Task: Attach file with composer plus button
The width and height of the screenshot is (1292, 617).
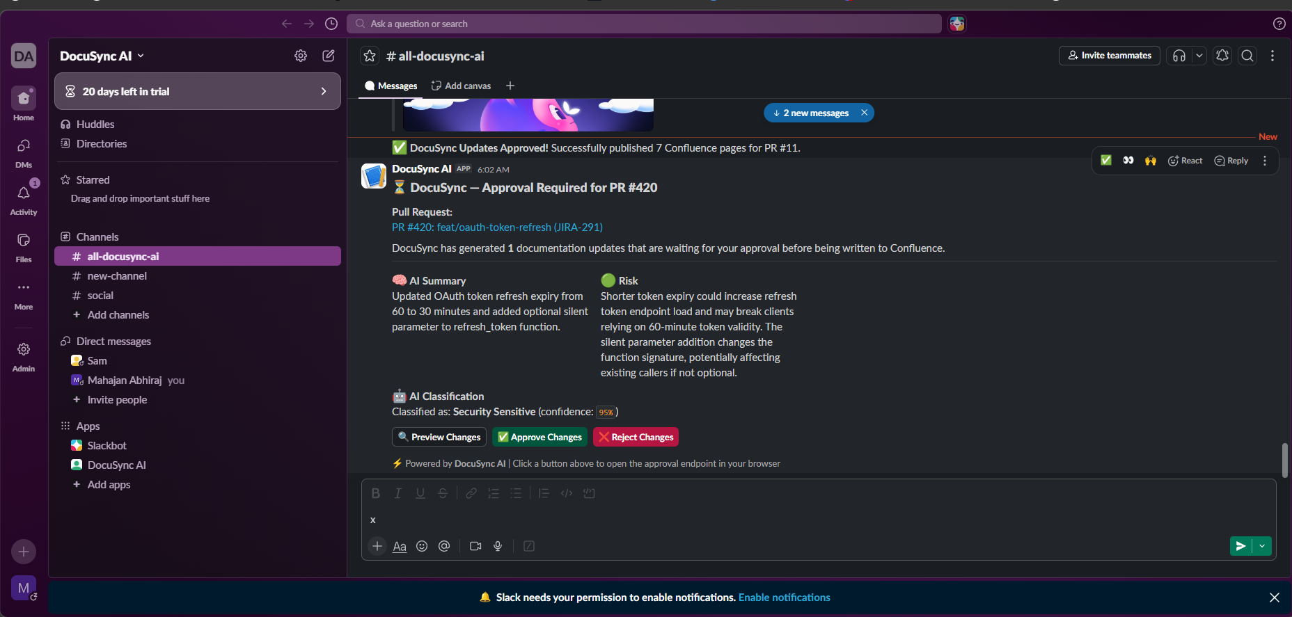Action: [377, 546]
